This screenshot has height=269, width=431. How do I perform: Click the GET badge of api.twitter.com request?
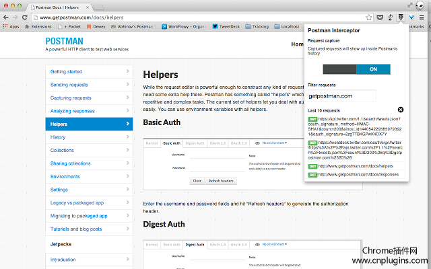[x=312, y=119]
